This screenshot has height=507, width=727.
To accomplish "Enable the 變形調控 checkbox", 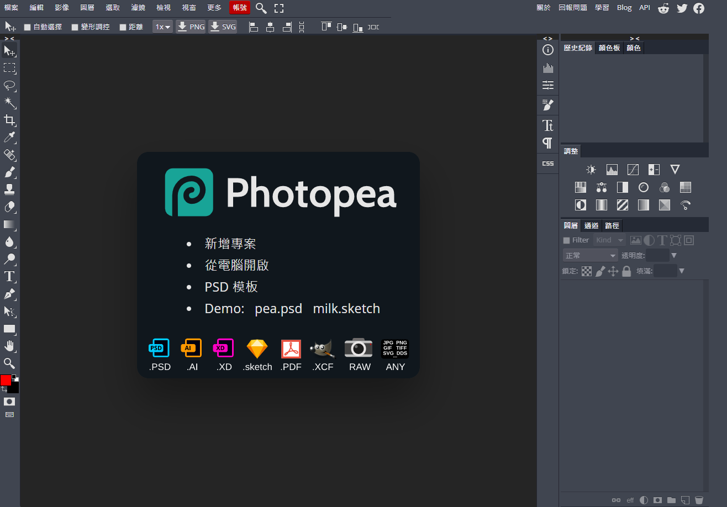I will [x=75, y=27].
